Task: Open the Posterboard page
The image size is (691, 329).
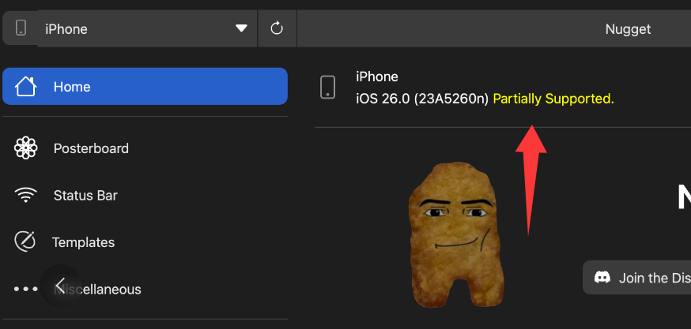Action: click(x=145, y=148)
